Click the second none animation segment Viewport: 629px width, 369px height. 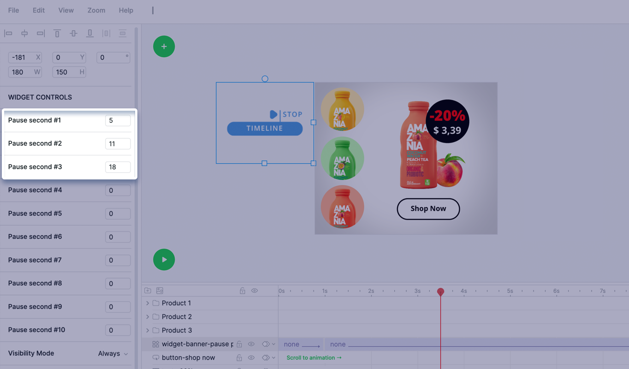(x=477, y=344)
